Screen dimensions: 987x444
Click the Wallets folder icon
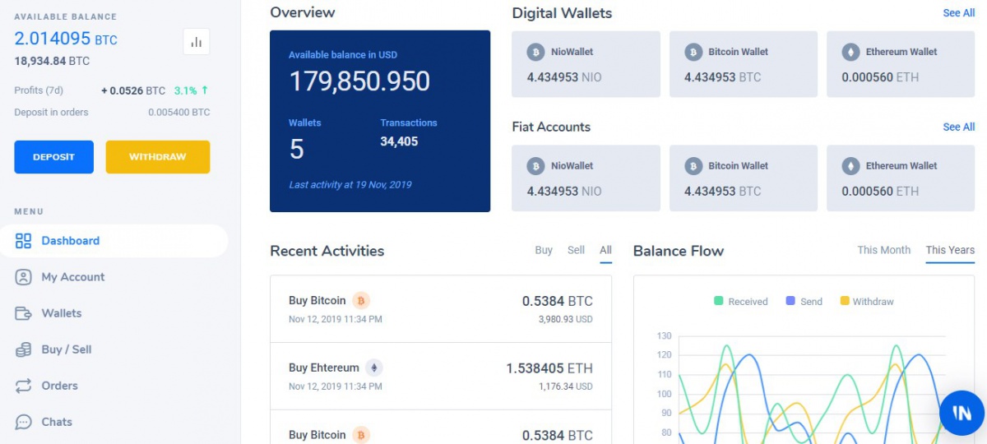click(24, 313)
